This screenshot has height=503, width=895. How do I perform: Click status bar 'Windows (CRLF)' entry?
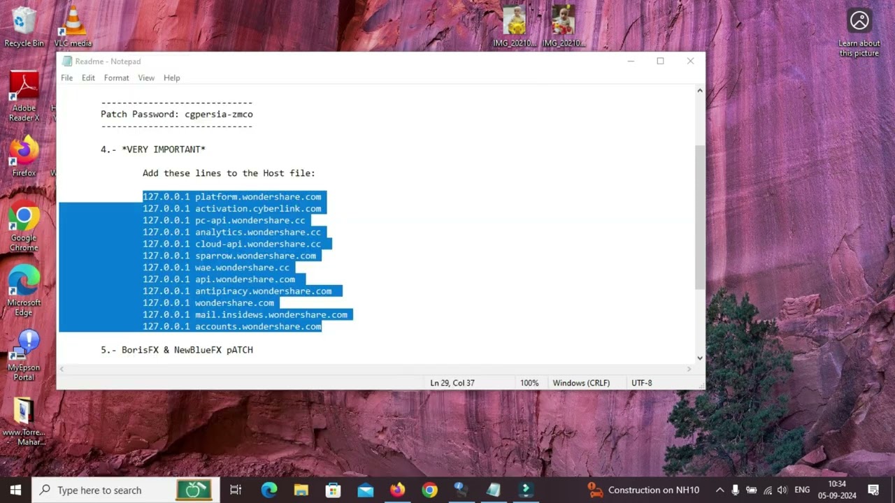[x=581, y=383]
